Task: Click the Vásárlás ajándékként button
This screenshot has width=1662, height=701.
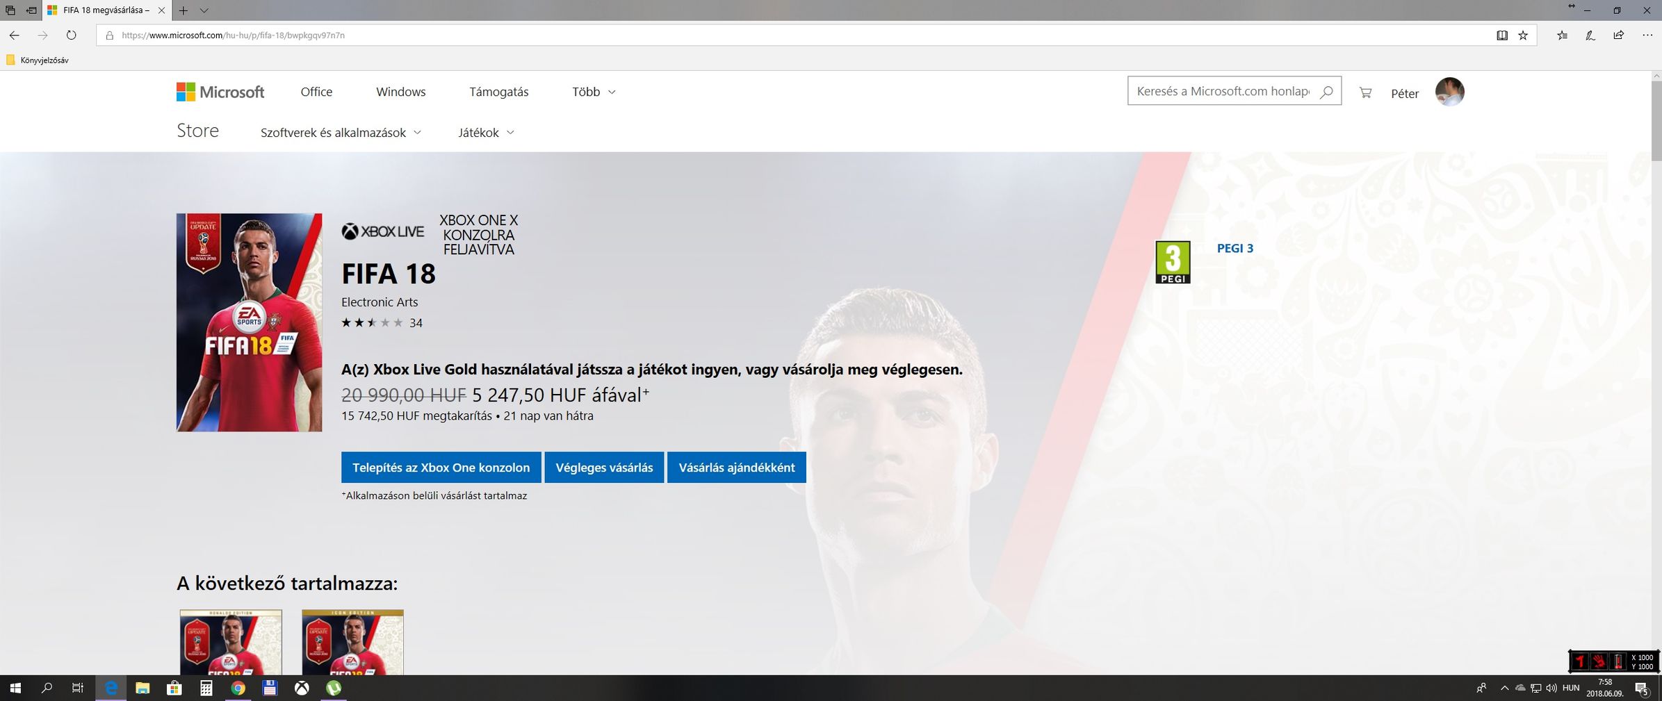Action: (737, 468)
